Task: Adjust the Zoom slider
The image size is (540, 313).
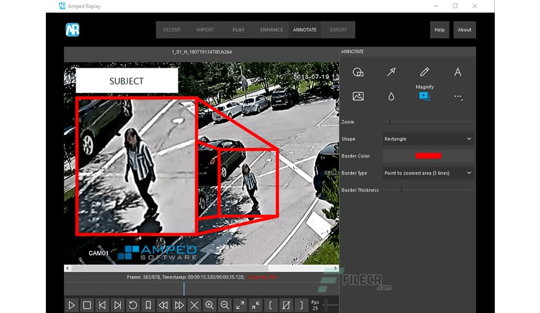Action: (x=428, y=122)
